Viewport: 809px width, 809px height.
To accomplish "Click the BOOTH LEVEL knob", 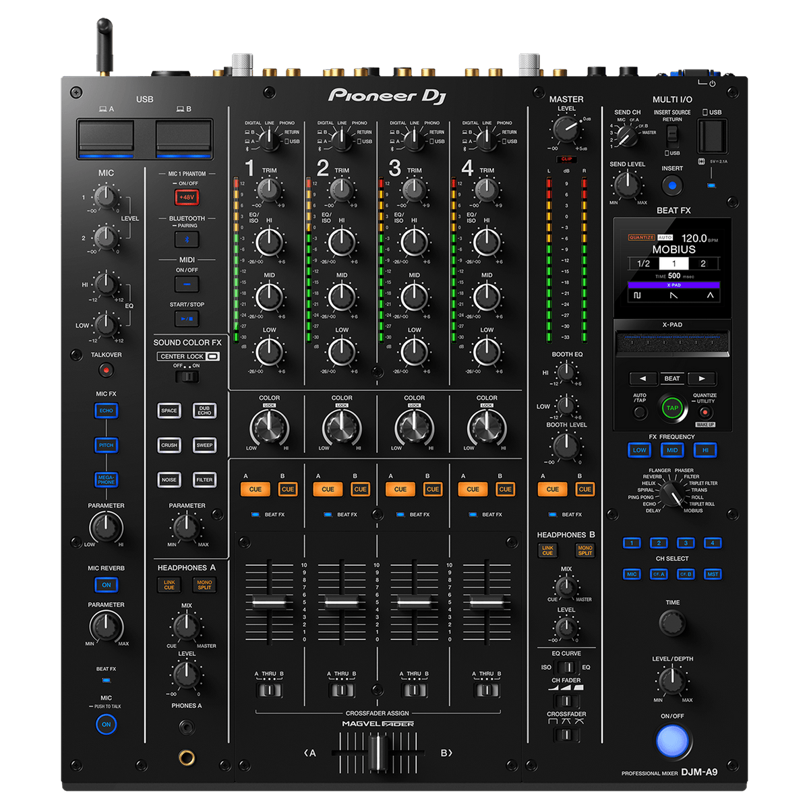I will (566, 445).
